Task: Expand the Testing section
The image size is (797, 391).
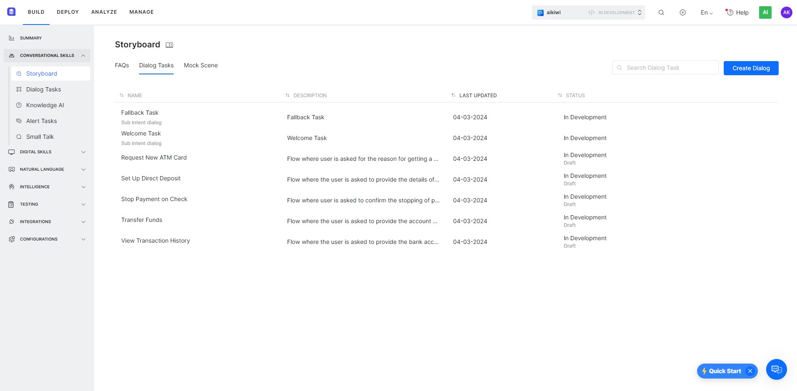Action: 83,204
